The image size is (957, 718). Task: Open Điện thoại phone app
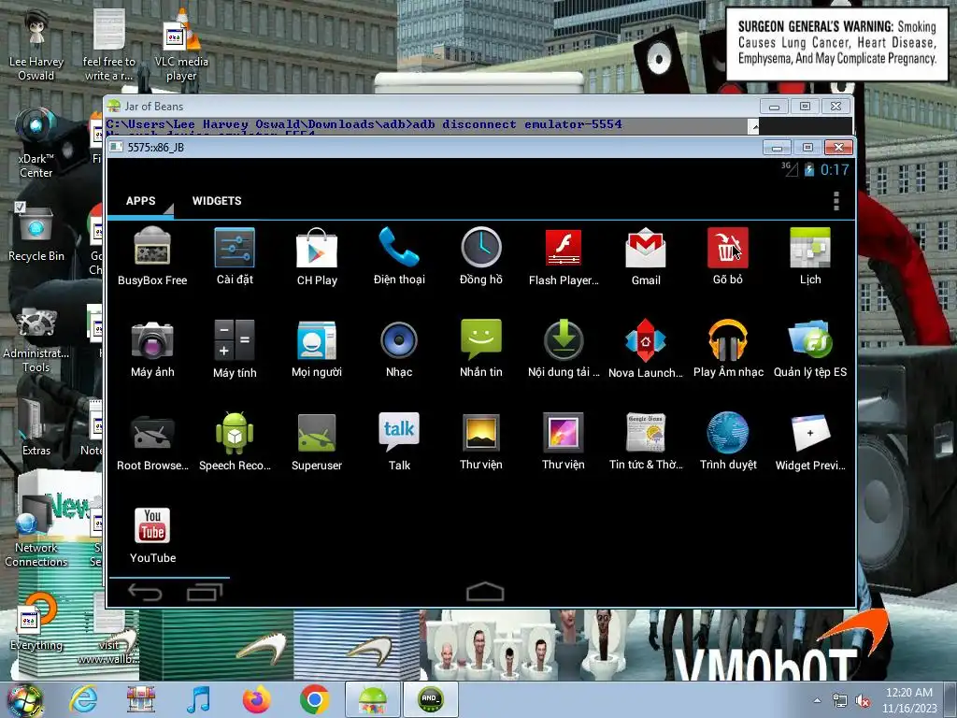coord(399,256)
